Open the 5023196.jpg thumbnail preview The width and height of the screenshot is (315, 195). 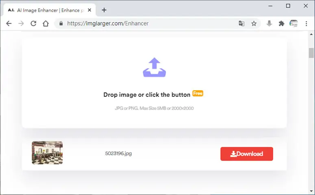click(x=47, y=153)
